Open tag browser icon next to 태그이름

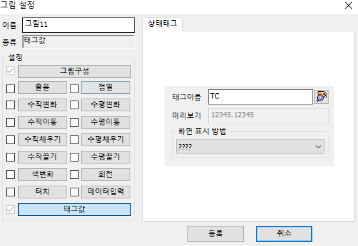pos(322,97)
